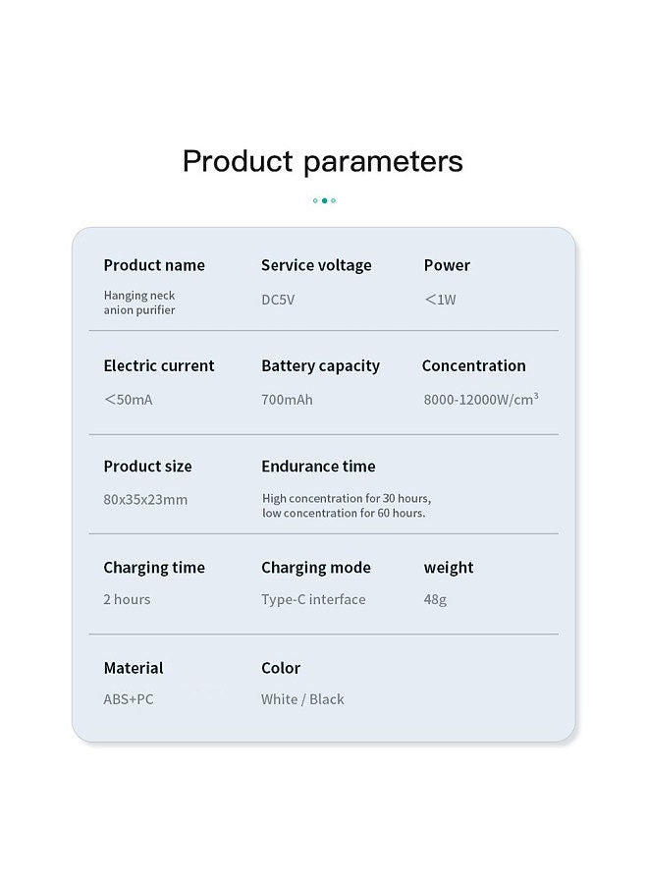The image size is (648, 884).
Task: Click the Endurance time label
Action: tap(318, 467)
